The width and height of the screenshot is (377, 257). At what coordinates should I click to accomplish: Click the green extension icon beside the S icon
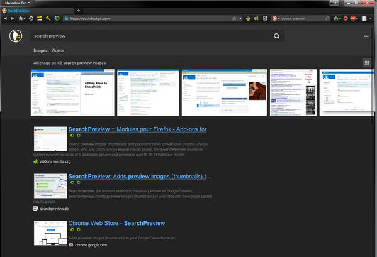[x=256, y=18]
